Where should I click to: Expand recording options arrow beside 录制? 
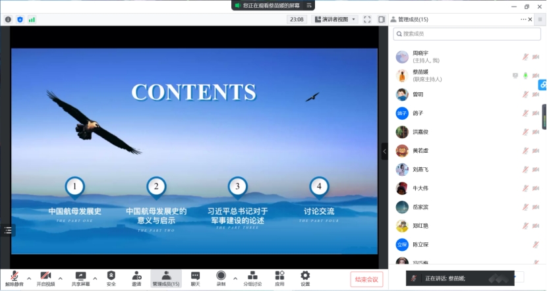[235, 278]
